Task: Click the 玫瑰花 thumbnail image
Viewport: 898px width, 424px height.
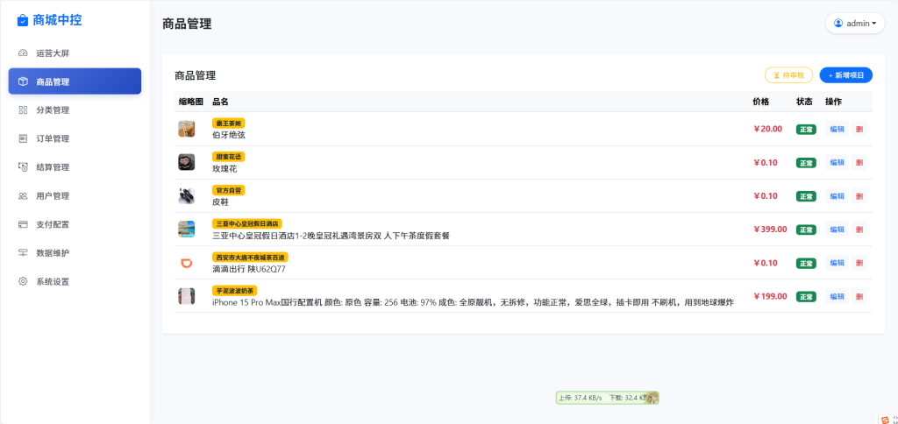Action: [186, 163]
